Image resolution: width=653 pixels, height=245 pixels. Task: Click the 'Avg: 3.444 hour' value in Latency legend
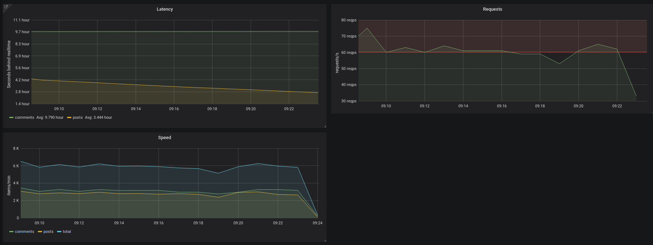(x=99, y=117)
